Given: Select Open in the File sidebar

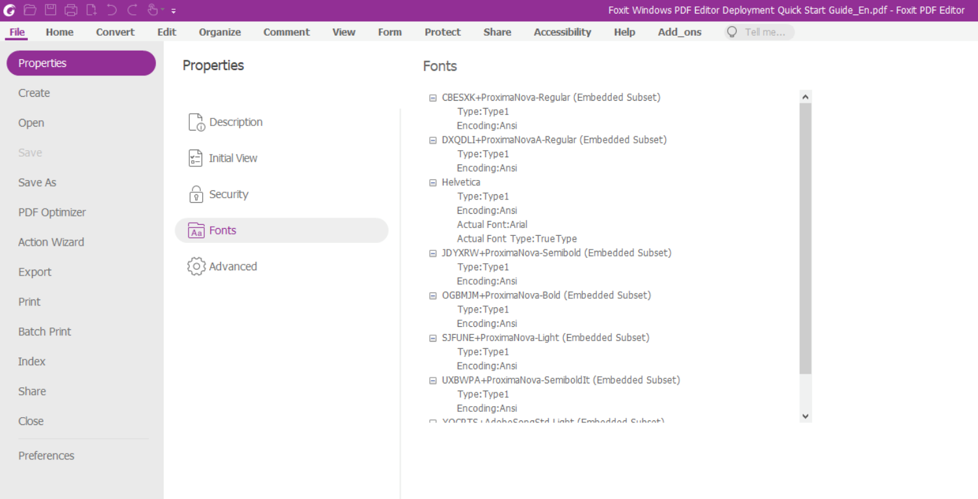Looking at the screenshot, I should (31, 123).
